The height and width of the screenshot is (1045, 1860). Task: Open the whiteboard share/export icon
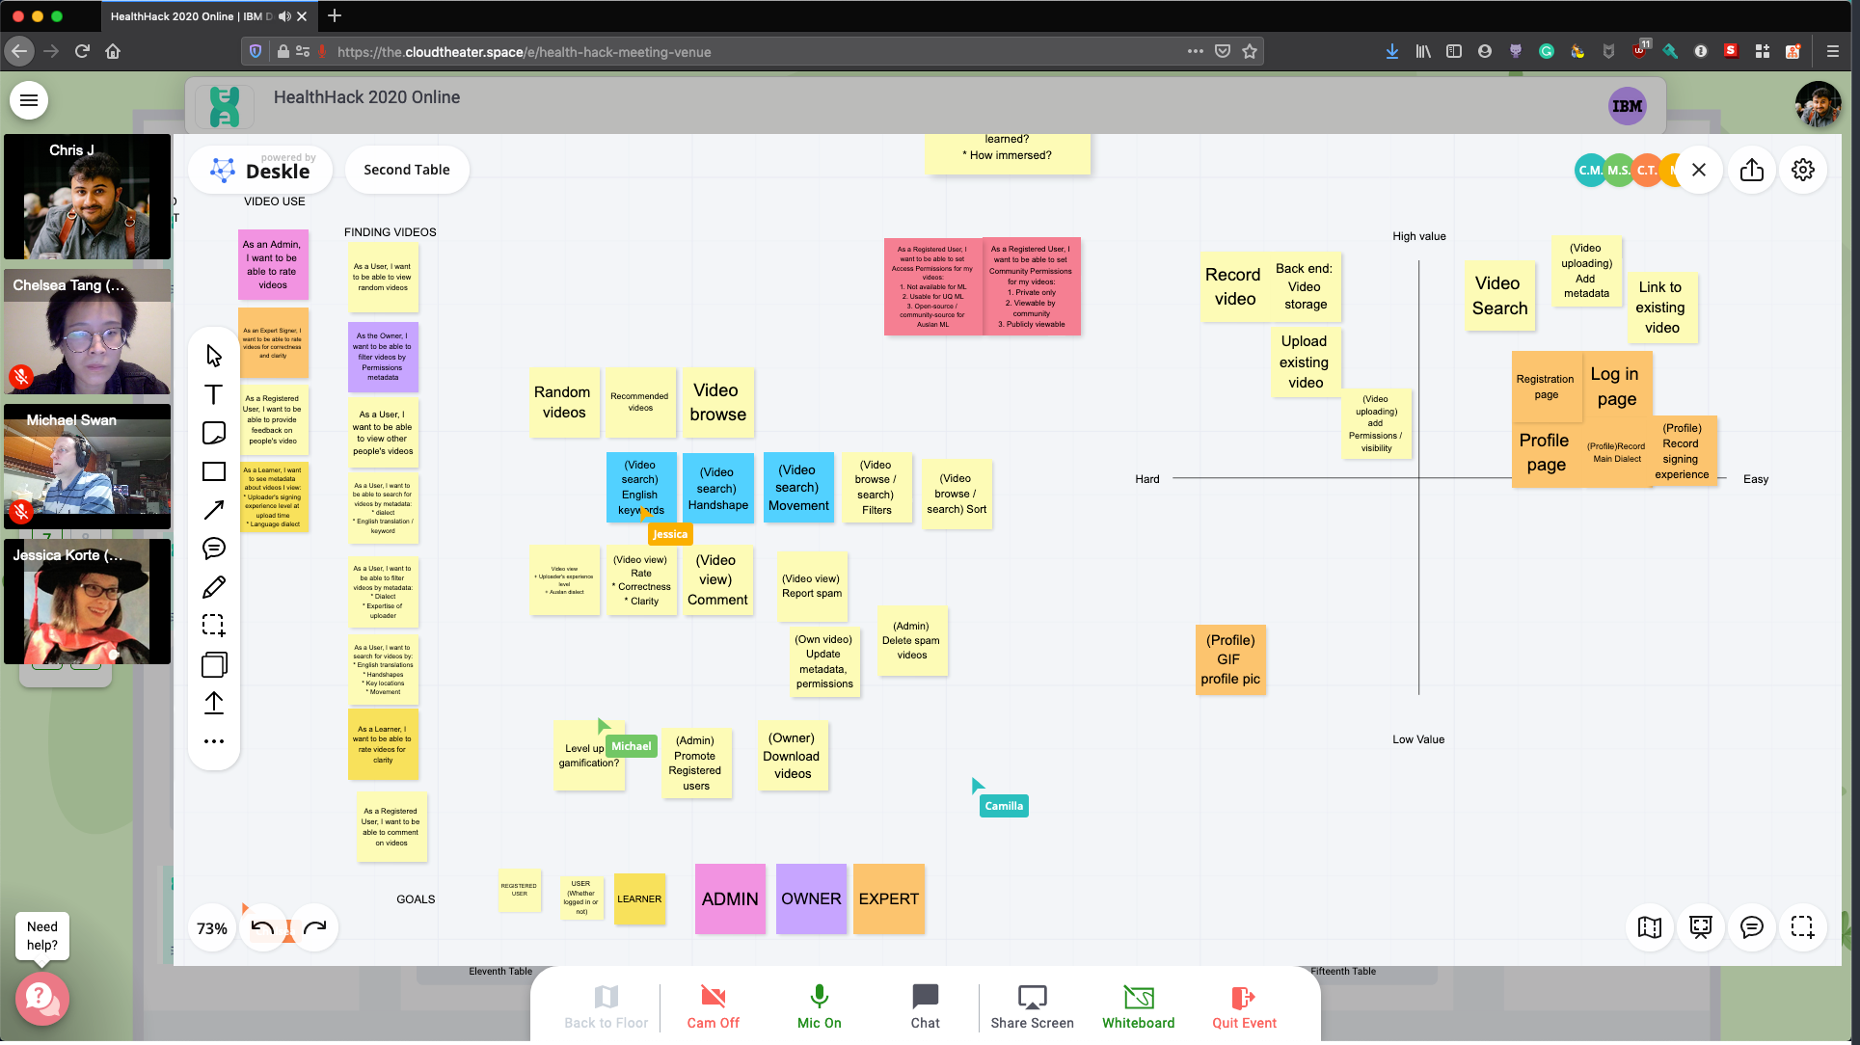click(1752, 171)
